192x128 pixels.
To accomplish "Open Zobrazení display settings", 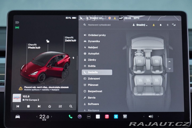I will tap(92, 78).
